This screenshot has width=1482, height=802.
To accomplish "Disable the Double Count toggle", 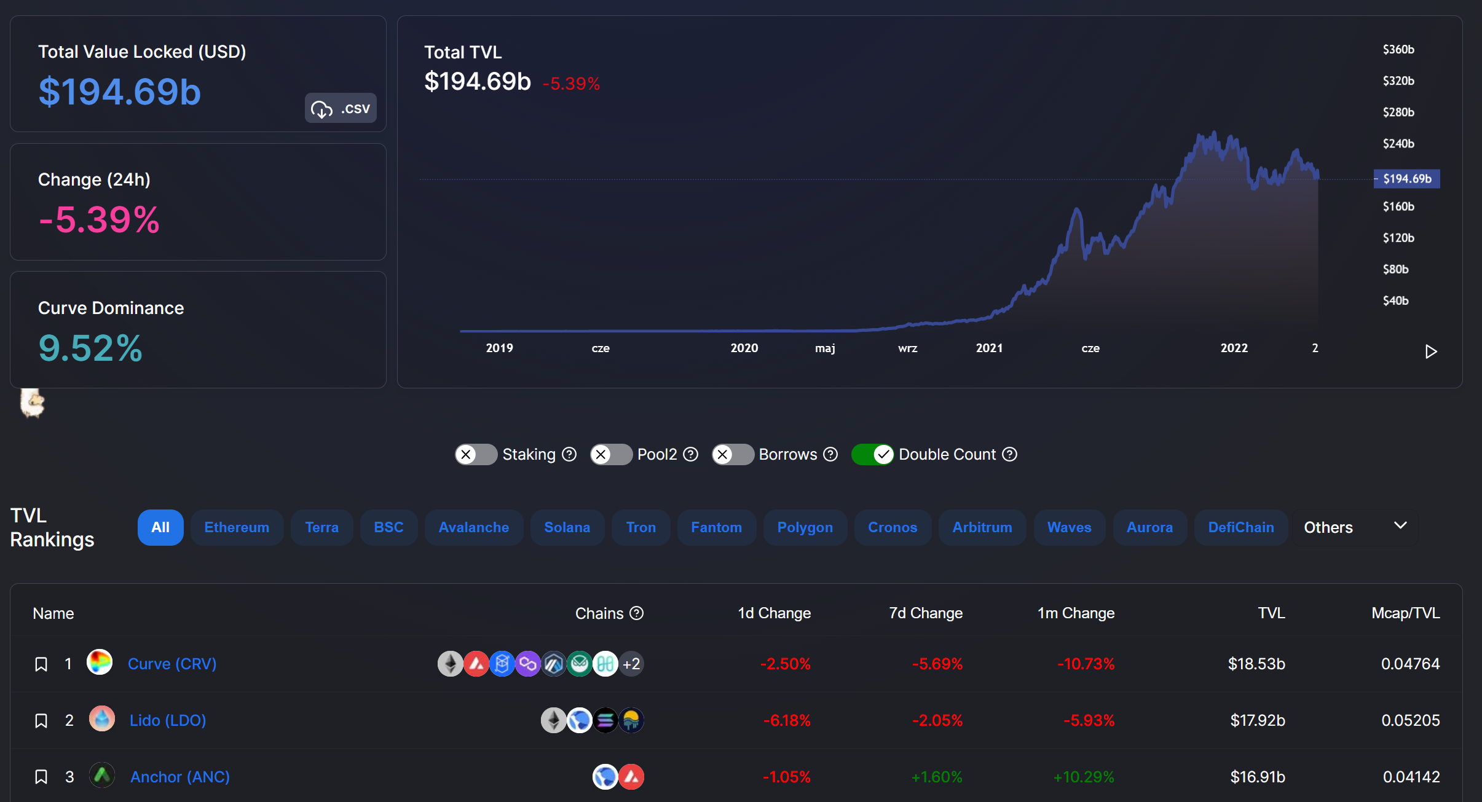I will coord(872,454).
